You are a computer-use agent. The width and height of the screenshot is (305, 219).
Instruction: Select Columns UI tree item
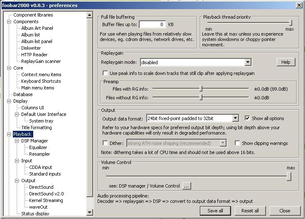(32, 108)
